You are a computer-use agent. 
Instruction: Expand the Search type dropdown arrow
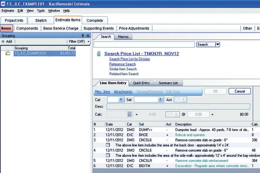218,44
